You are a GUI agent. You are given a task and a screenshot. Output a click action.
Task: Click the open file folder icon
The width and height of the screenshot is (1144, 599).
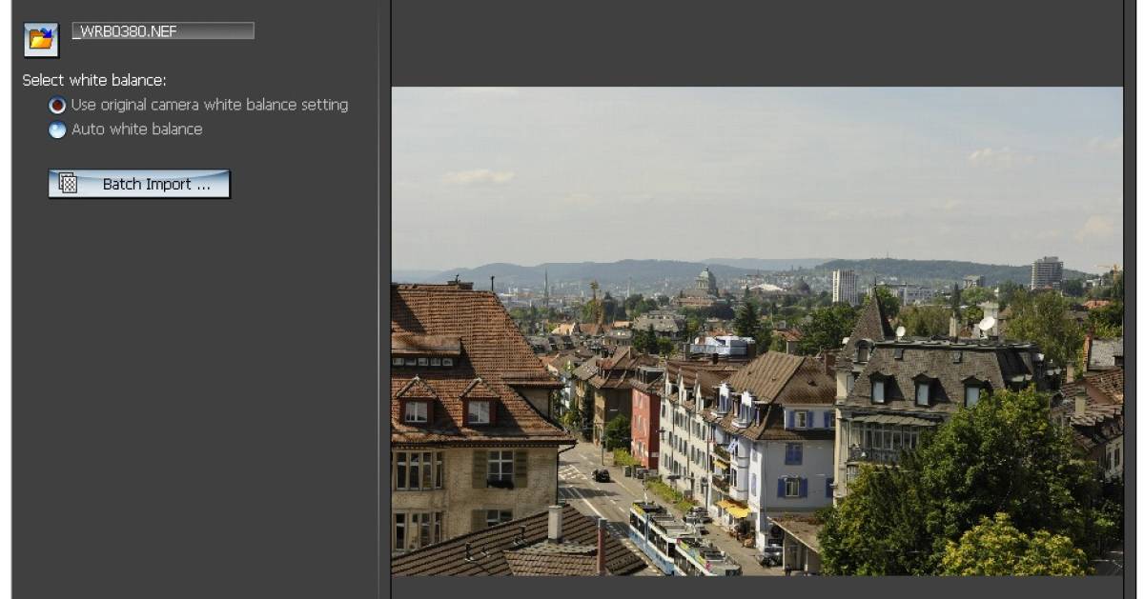tap(41, 39)
